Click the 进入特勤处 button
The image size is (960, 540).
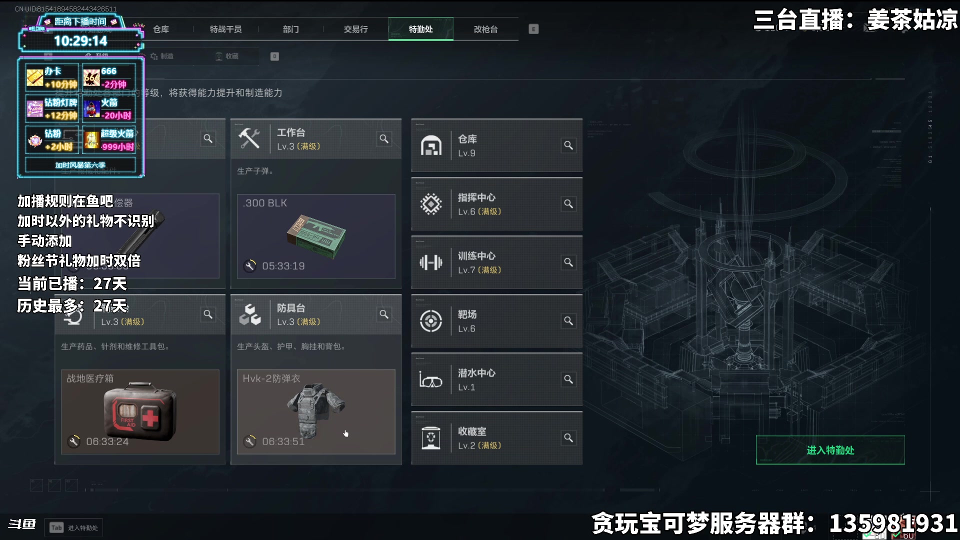click(830, 450)
